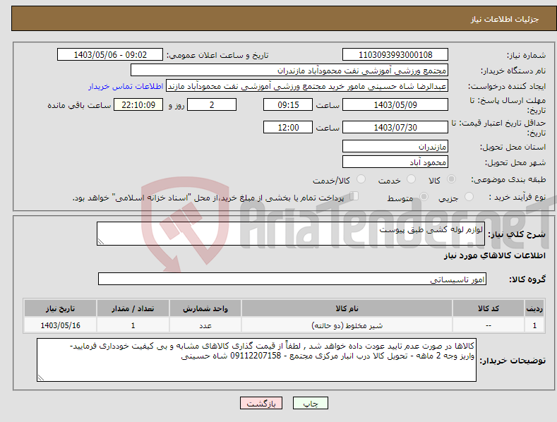The image size is (557, 422).
Task: Select the متوسط purchase type radio
Action: [x=424, y=196]
